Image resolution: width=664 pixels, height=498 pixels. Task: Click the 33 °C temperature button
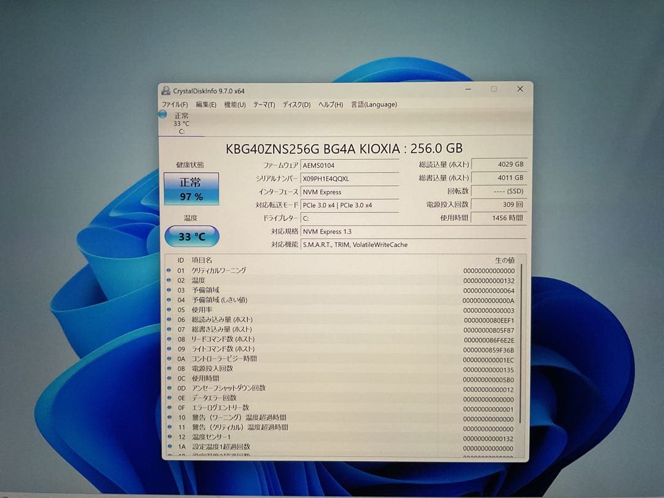192,236
